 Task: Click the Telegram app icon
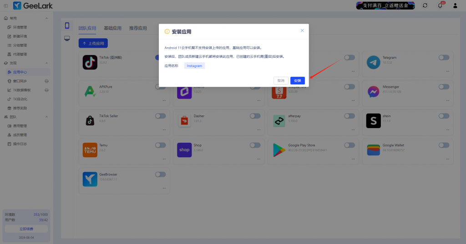[374, 62]
